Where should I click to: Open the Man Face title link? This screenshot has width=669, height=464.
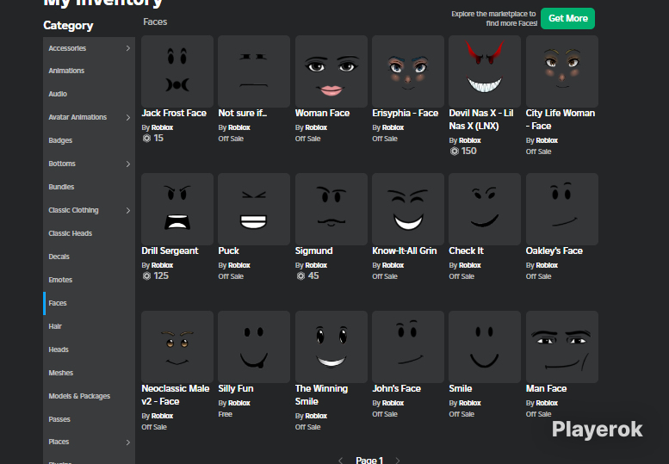546,388
